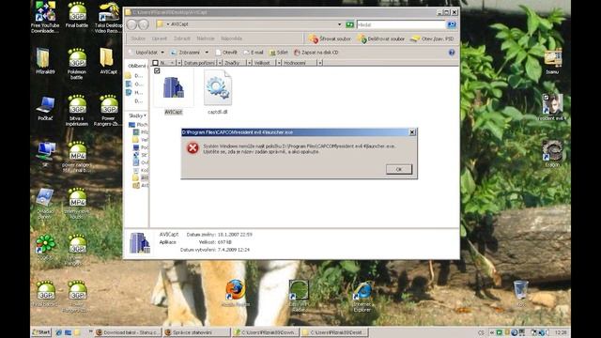The width and height of the screenshot is (601, 338).
Task: Switch to Download taksi taskbar window
Action: point(128,332)
